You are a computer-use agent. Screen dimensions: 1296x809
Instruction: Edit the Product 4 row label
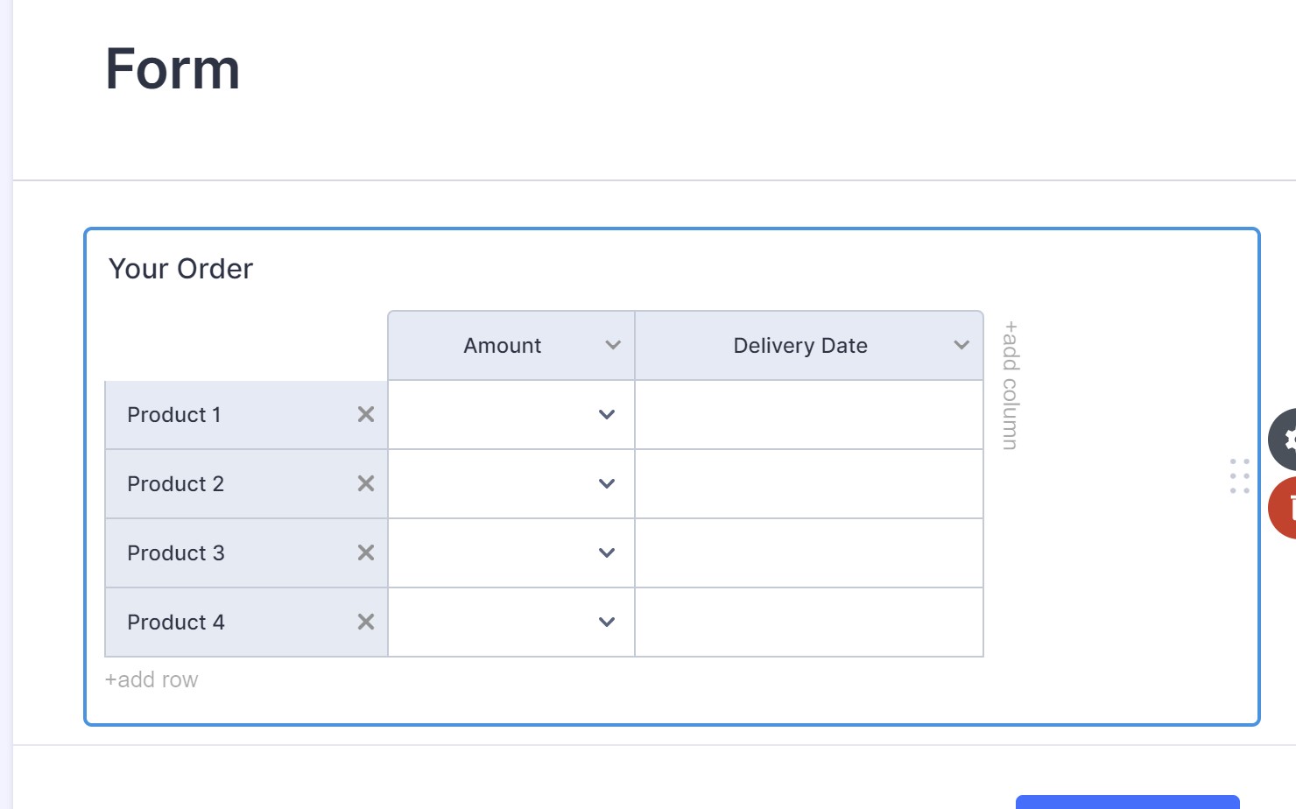176,623
